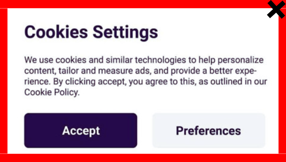Click blank white space between the two buttons
Screen dimensions: 286x162
pos(145,130)
